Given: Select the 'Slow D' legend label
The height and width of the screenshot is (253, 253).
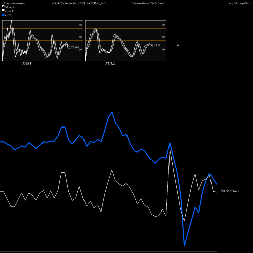Looking at the screenshot, I should [10, 7].
